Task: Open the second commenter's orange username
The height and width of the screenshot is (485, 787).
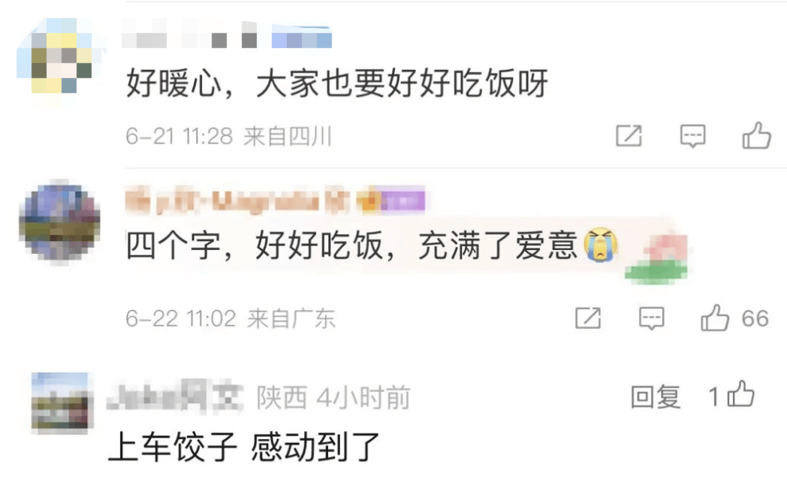Action: 237,200
